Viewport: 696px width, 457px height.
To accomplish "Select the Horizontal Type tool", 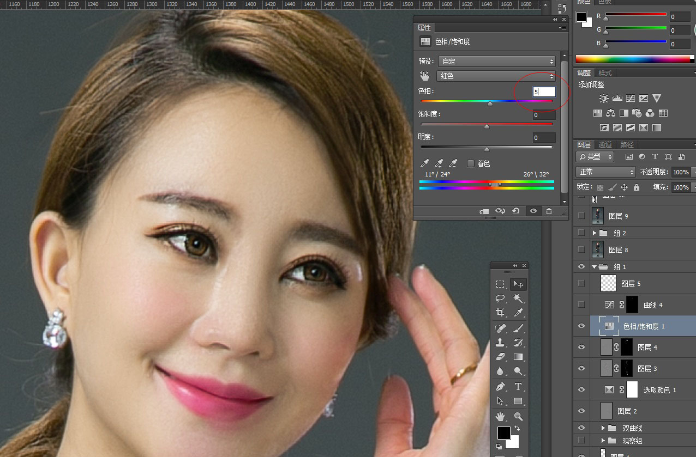I will point(518,387).
